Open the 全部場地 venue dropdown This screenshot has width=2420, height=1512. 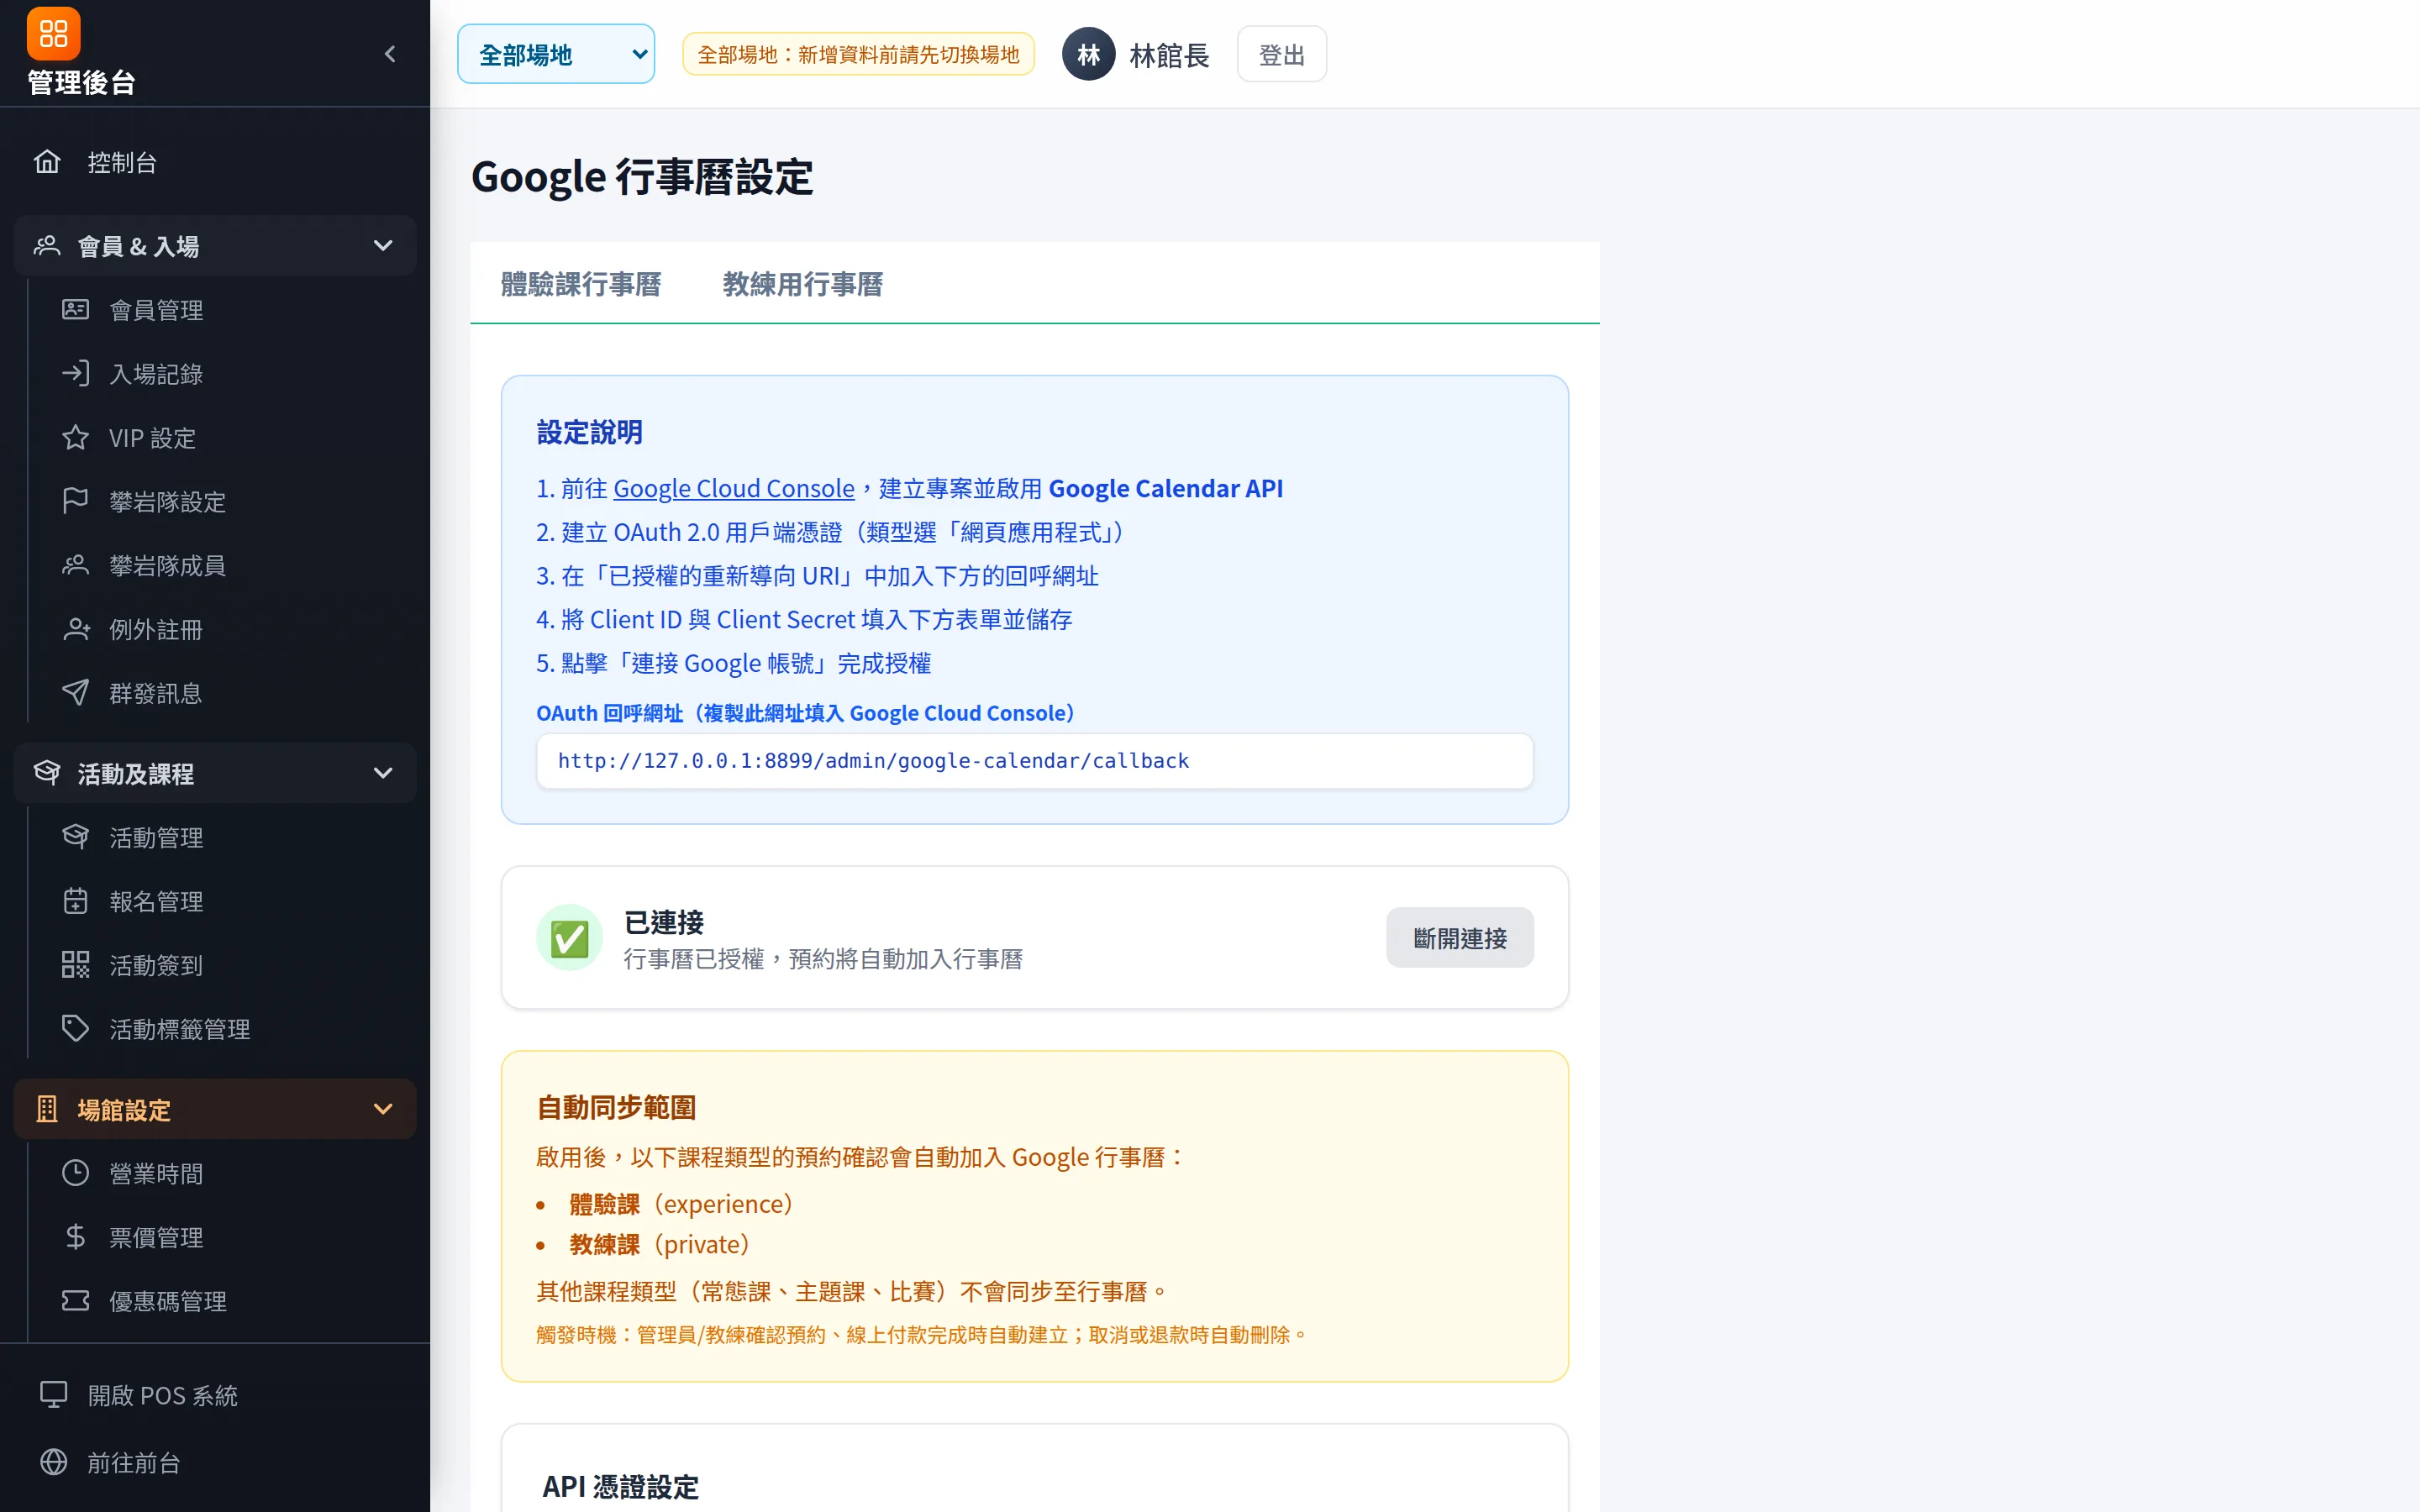(556, 54)
